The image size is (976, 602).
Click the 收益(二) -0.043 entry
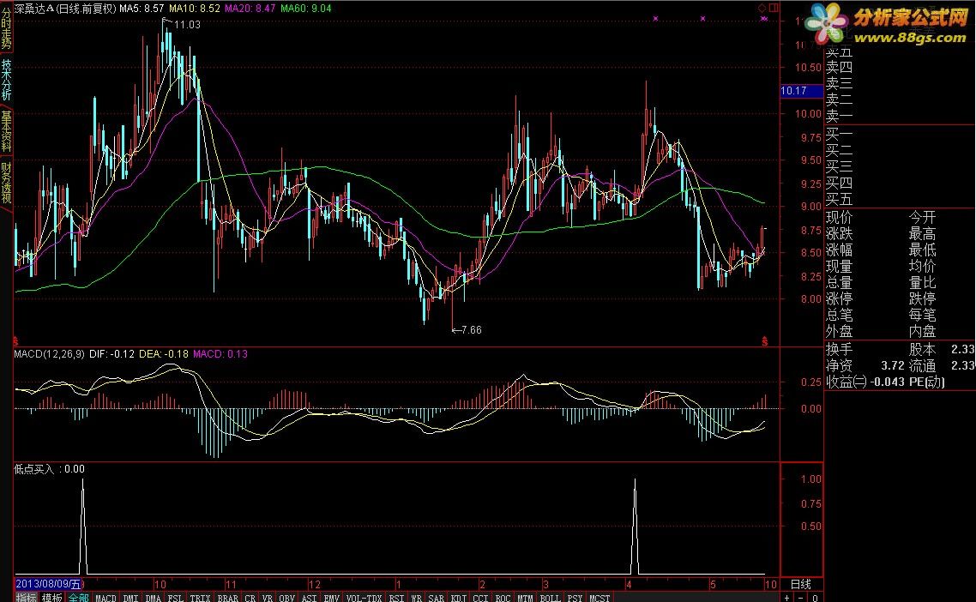tap(865, 382)
